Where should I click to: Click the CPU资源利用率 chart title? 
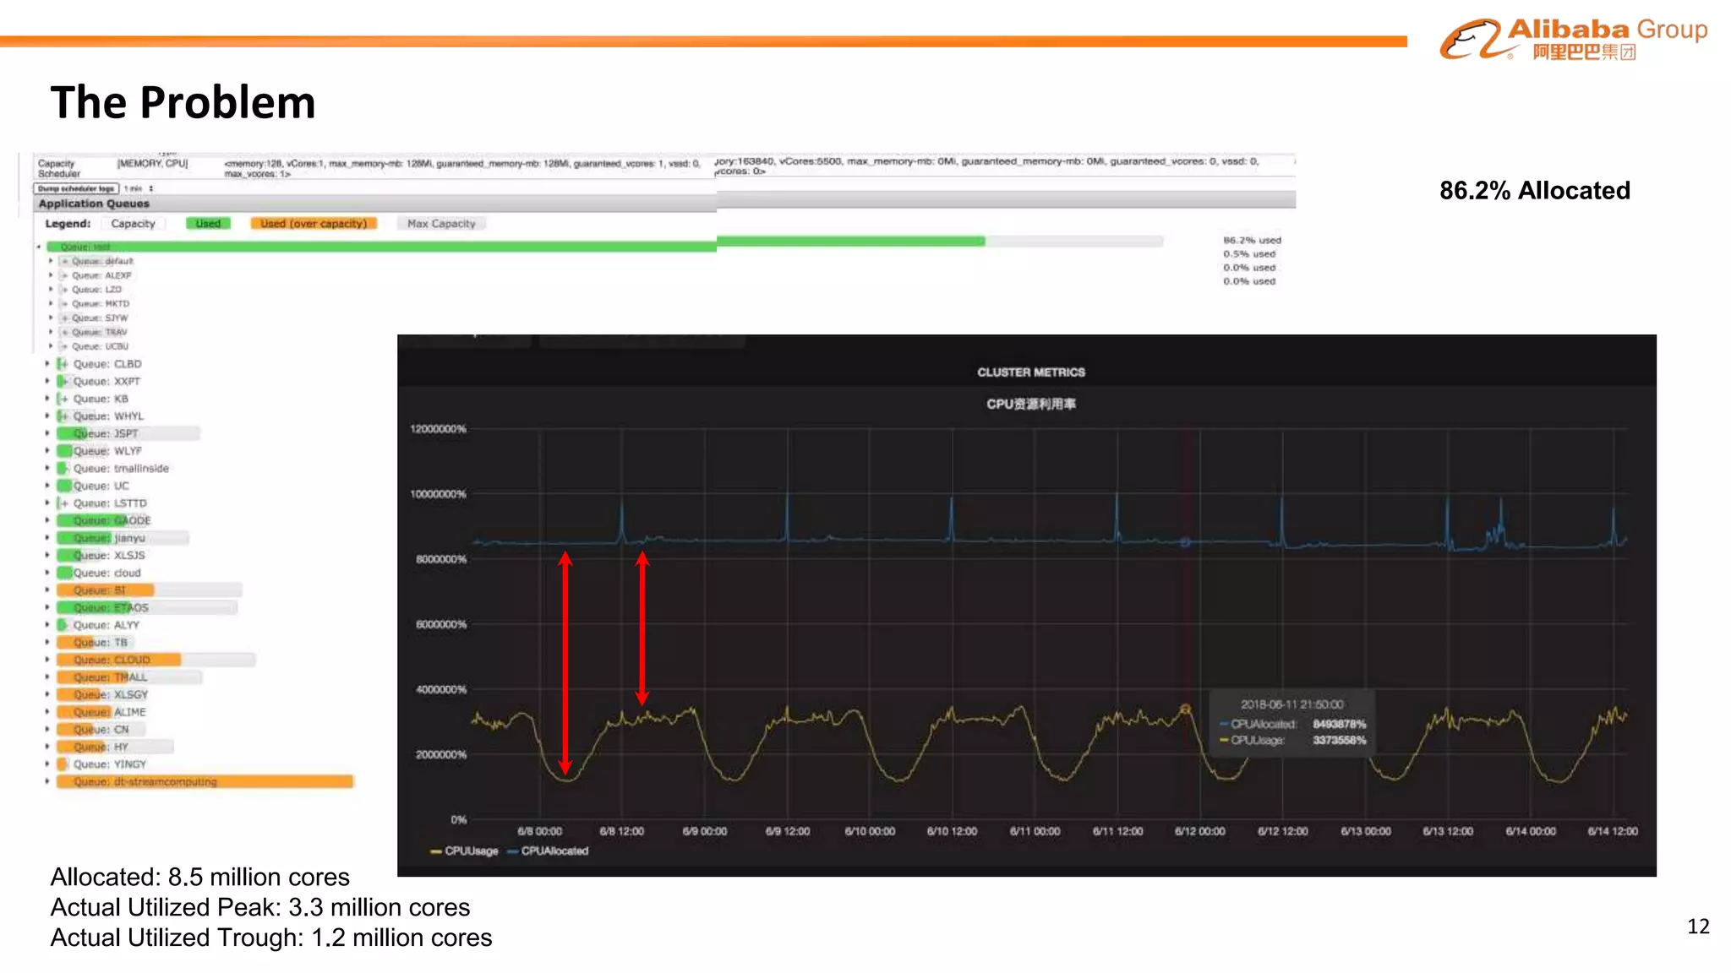[1031, 404]
